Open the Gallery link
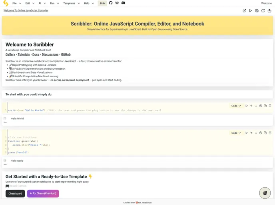Image resolution: width=275 pixels, height=205 pixels. (x=10, y=54)
